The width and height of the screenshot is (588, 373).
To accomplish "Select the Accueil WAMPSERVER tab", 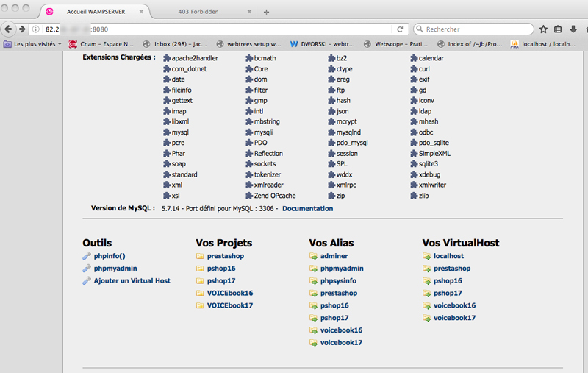I will 96,12.
